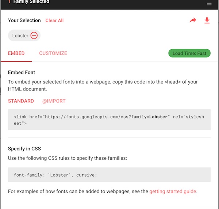Image resolution: width=219 pixels, height=209 pixels.
Task: Switch to the EMBED tab
Action: click(x=16, y=53)
